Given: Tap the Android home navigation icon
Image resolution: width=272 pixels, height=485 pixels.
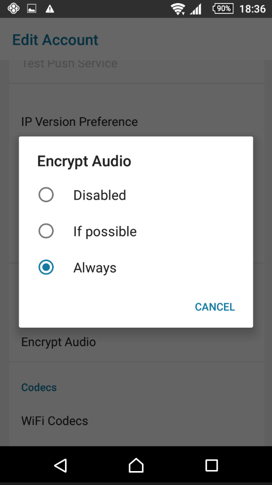Looking at the screenshot, I should click(136, 465).
